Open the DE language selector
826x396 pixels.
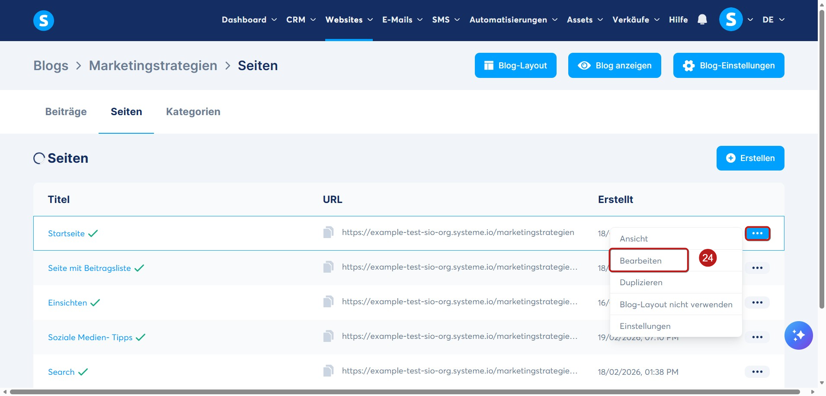pos(773,19)
